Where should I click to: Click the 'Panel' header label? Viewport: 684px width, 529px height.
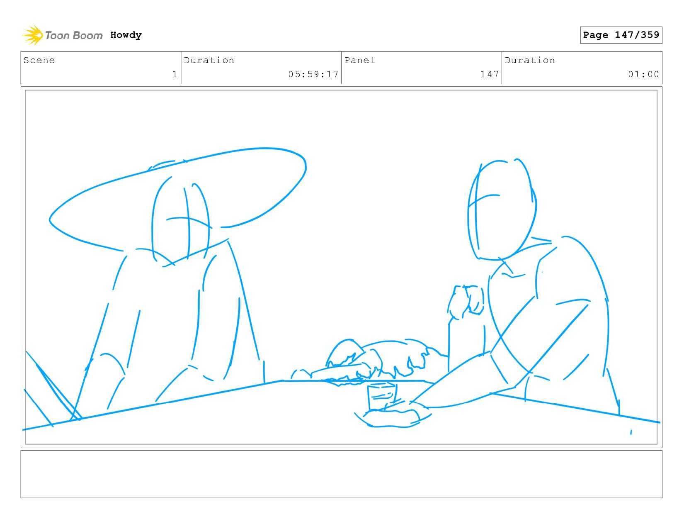pyautogui.click(x=360, y=60)
